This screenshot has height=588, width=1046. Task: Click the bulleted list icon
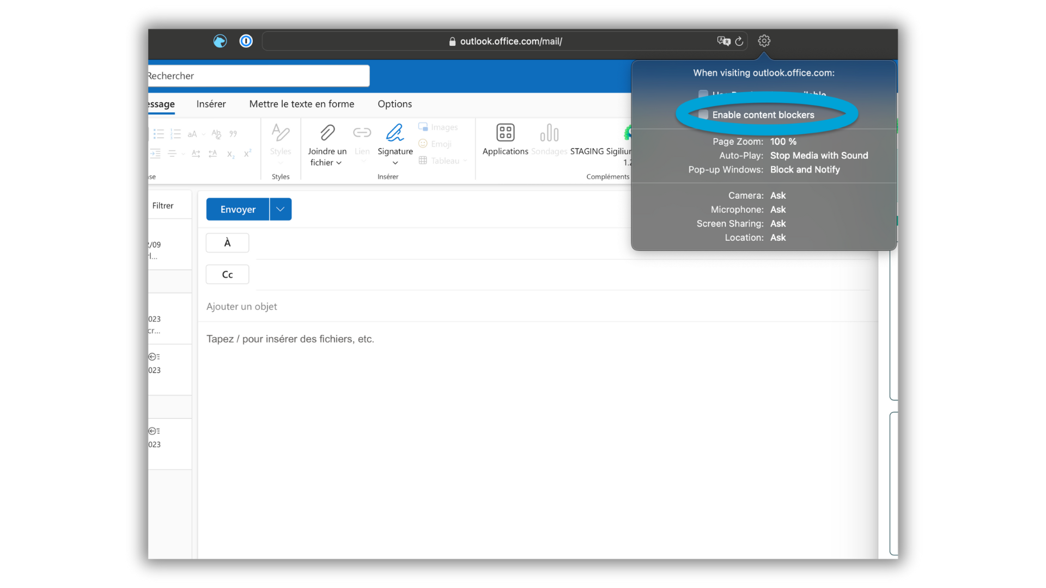[x=159, y=134]
